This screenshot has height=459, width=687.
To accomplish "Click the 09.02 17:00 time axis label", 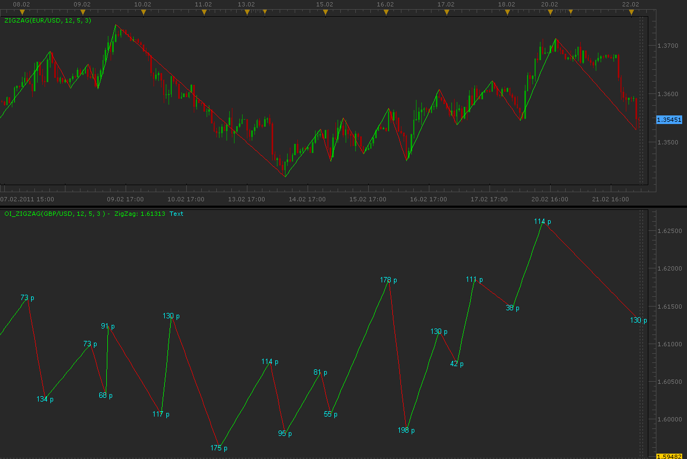I will tap(126, 199).
